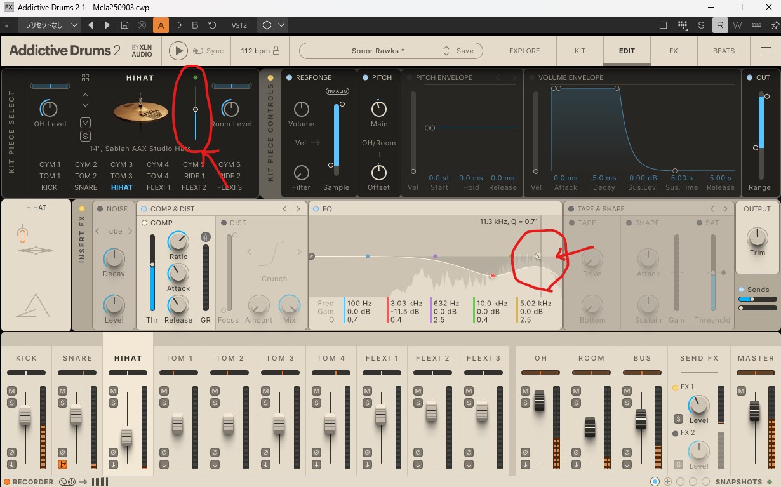Screen dimensions: 781x487
Task: Click next arrow in TAPE & SHAPE header
Action: (725, 209)
